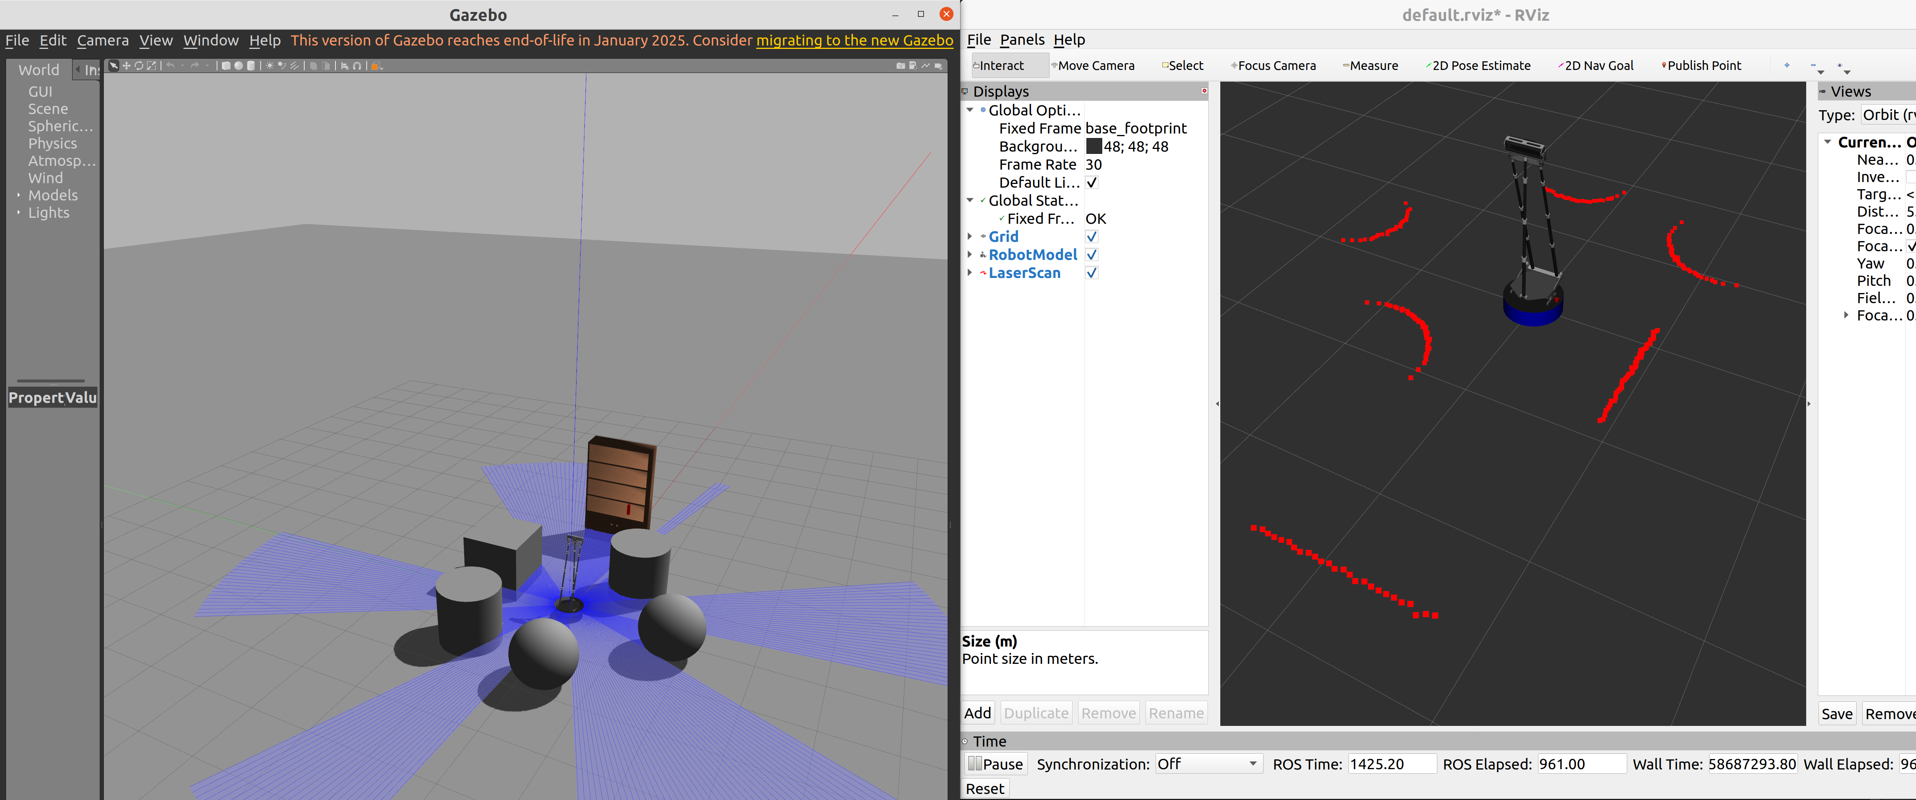Take a screenshot with the camera icon

(x=901, y=66)
